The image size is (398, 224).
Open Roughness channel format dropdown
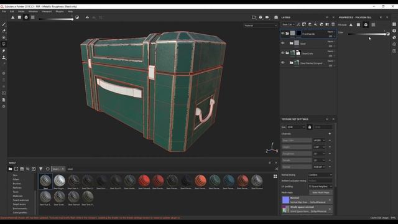[x=319, y=154]
